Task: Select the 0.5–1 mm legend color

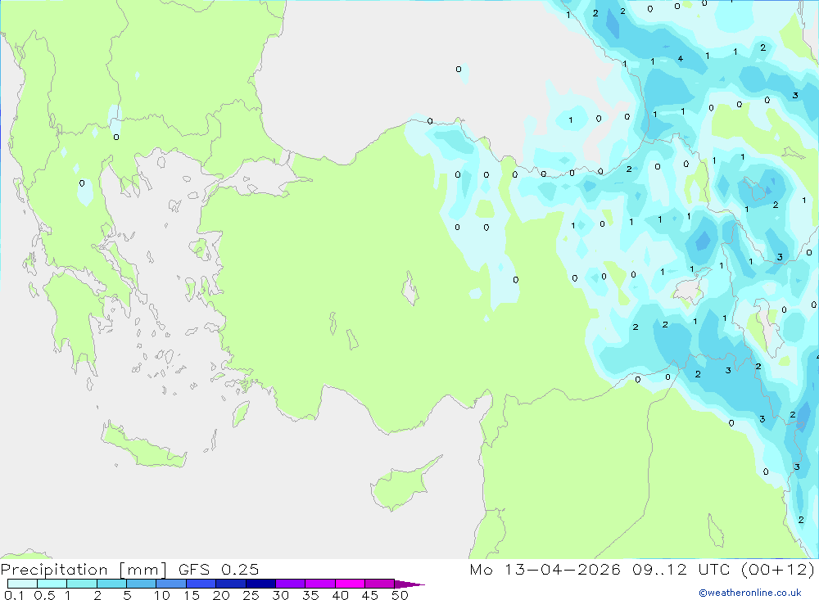Action: click(x=52, y=584)
